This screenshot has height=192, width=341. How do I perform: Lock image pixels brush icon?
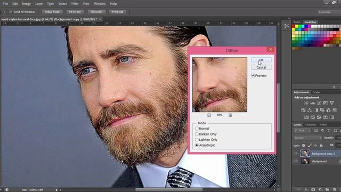click(x=310, y=146)
